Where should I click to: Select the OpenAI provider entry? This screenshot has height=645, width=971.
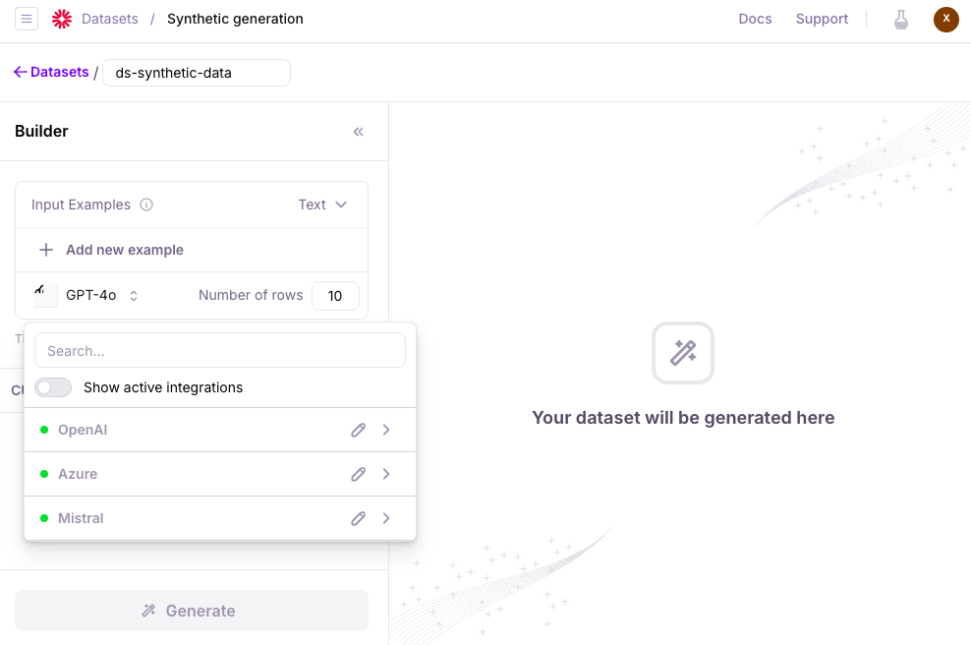tap(220, 430)
